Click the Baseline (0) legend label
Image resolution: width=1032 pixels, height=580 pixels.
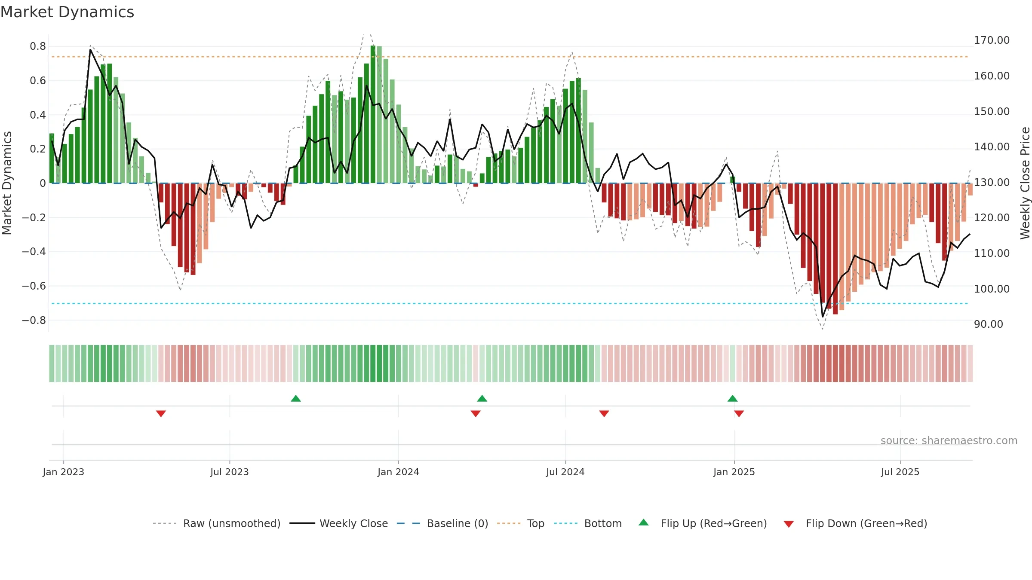pyautogui.click(x=458, y=523)
